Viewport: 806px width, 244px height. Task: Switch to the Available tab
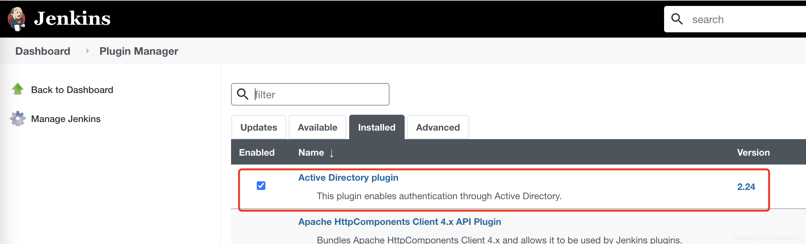pyautogui.click(x=318, y=127)
